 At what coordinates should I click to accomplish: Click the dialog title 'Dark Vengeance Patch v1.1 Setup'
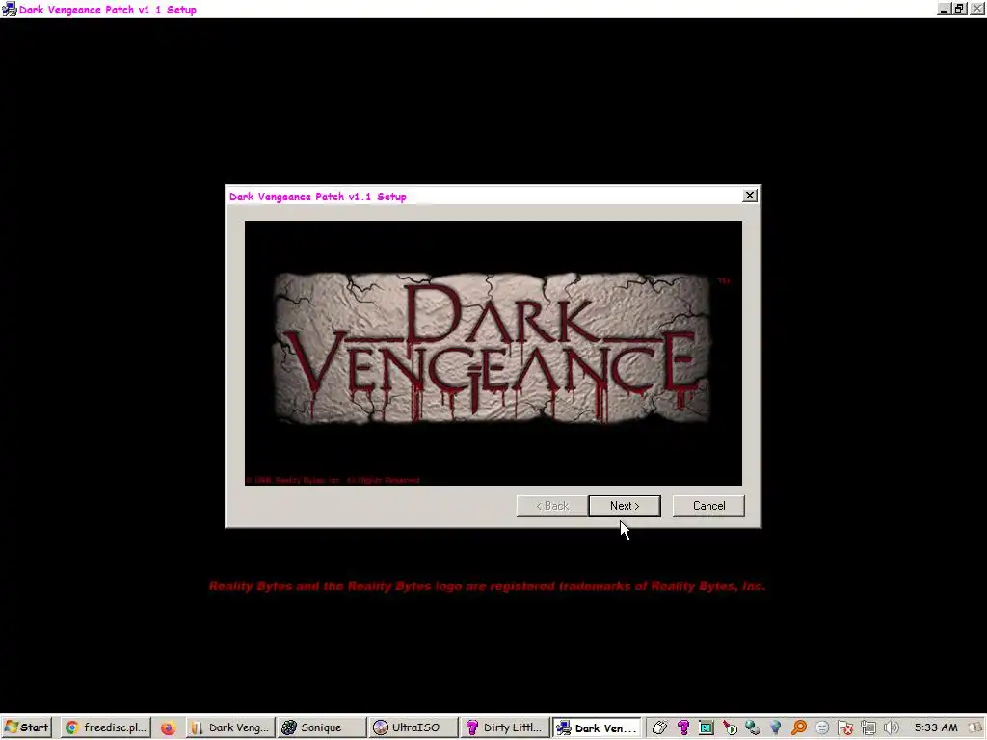click(x=318, y=197)
